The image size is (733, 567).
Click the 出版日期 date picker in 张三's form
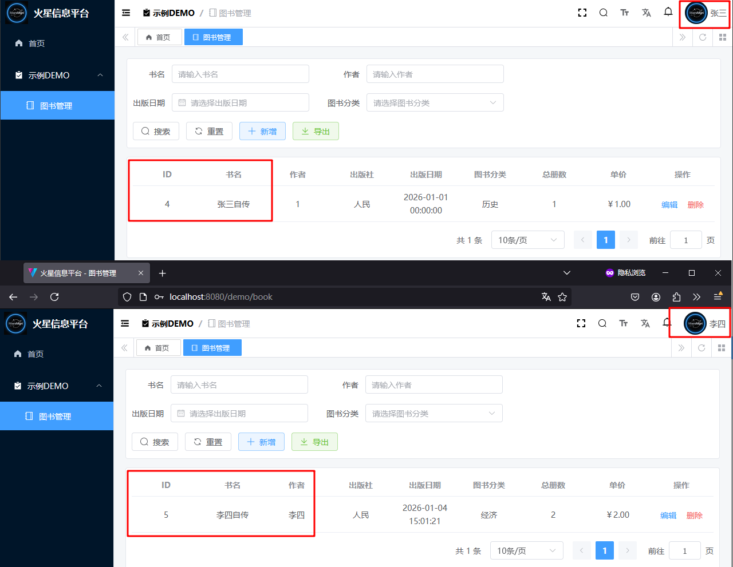click(x=241, y=103)
